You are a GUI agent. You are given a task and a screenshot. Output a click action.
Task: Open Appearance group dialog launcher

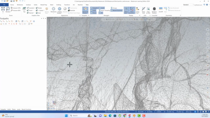pos(80,15)
